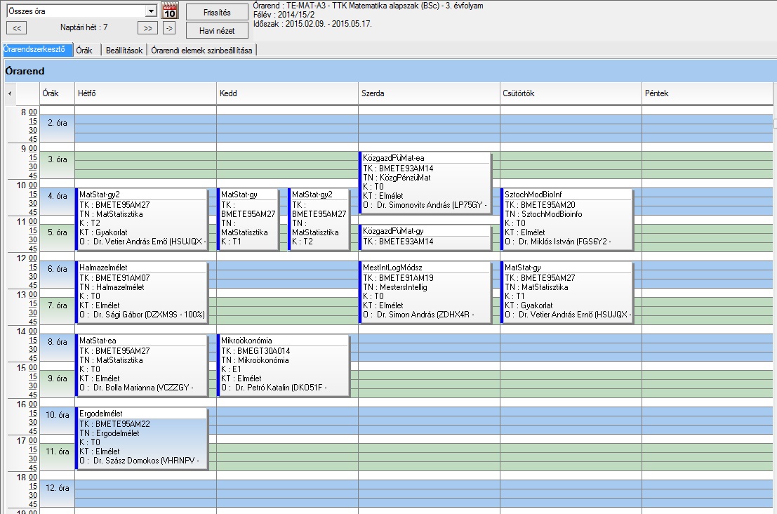Click the 'Félév : 2014/15/2' text
Screen dimensions: 777x514
(x=284, y=15)
